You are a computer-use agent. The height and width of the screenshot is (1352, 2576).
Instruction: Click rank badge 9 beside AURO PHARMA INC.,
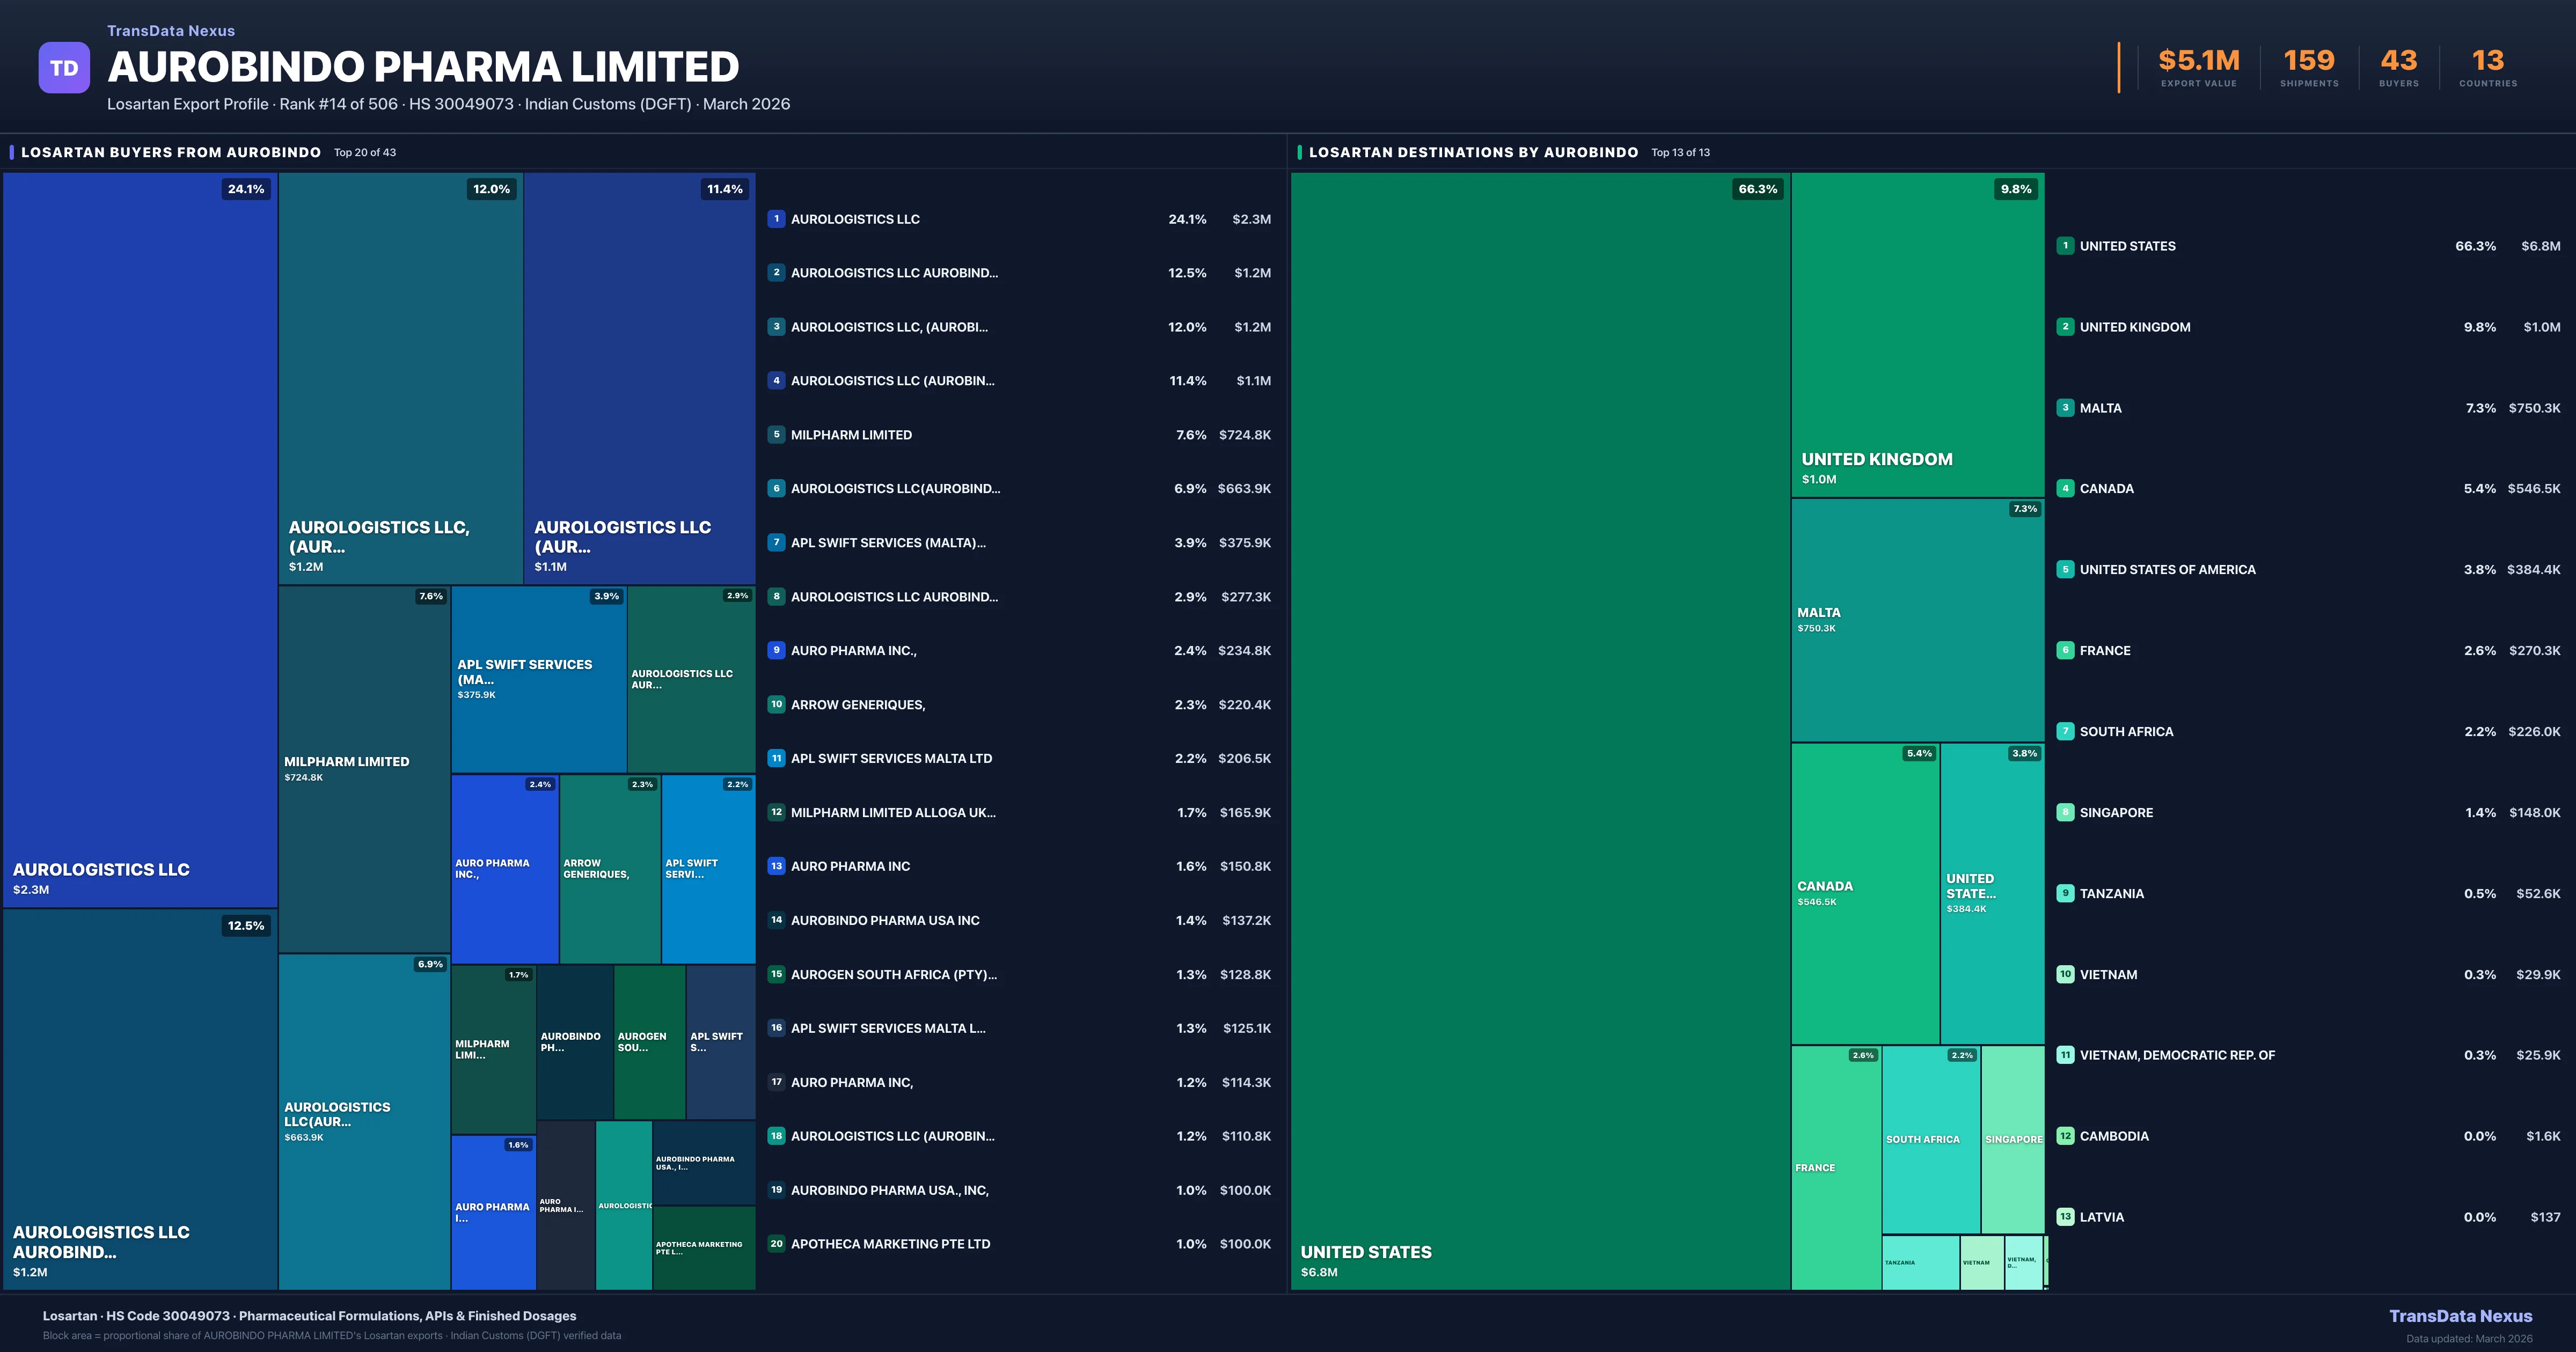[776, 650]
